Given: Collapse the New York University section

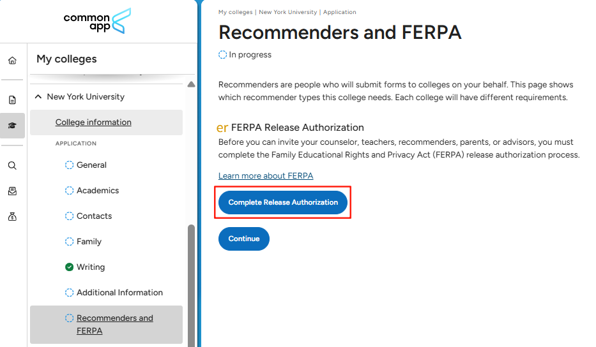Looking at the screenshot, I should pos(38,97).
